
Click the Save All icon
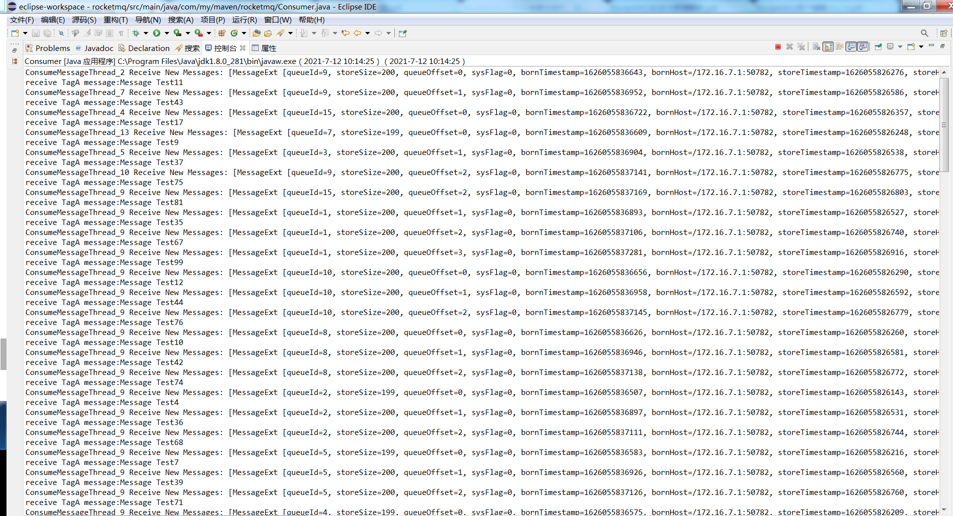47,33
